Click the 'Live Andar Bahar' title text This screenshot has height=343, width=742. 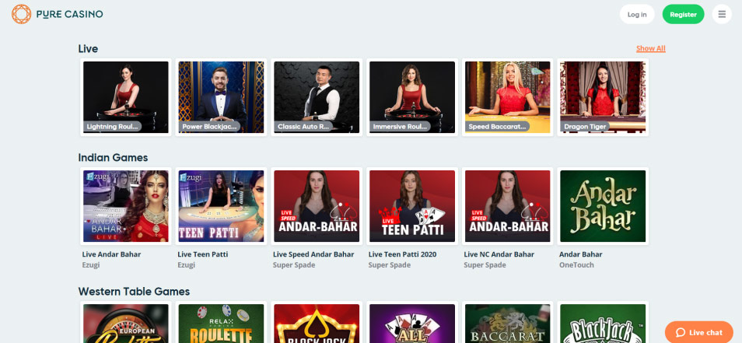tap(111, 254)
